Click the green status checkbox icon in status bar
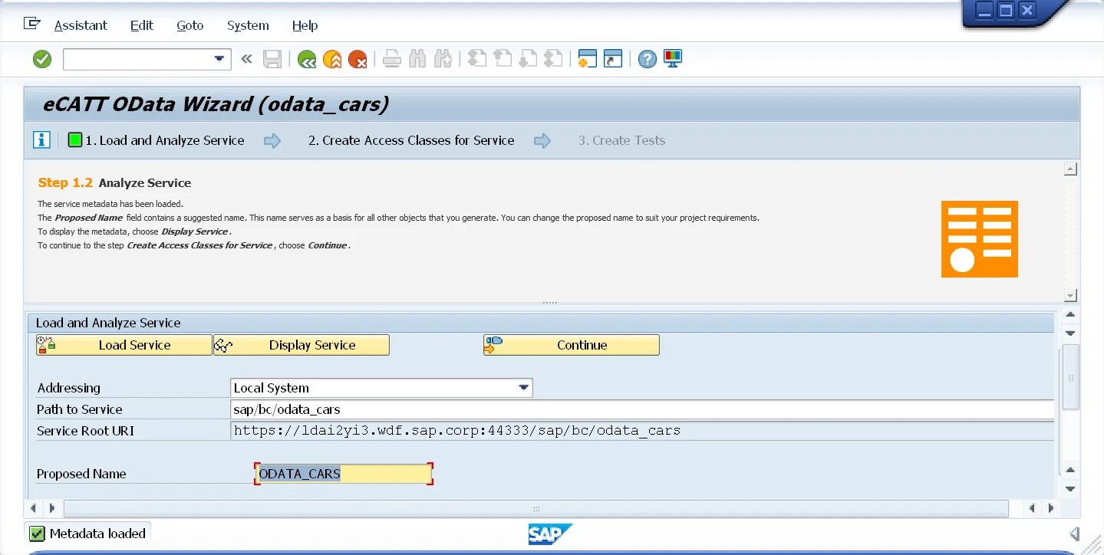The image size is (1104, 555). click(36, 534)
